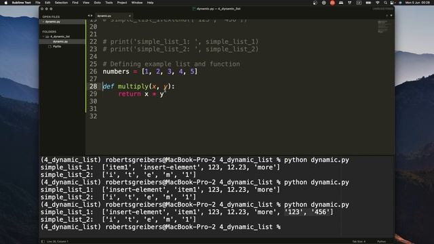Click line number 26 in the gutter
The height and width of the screenshot is (244, 434).
(x=94, y=71)
